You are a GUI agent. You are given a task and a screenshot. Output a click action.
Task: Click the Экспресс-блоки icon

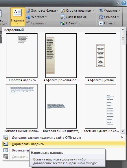click(x=28, y=10)
